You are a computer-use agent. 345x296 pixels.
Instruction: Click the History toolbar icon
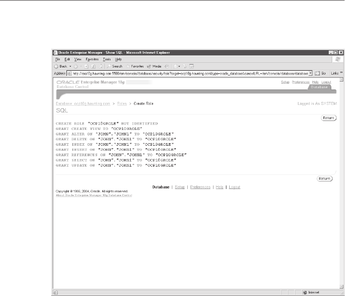(167, 67)
